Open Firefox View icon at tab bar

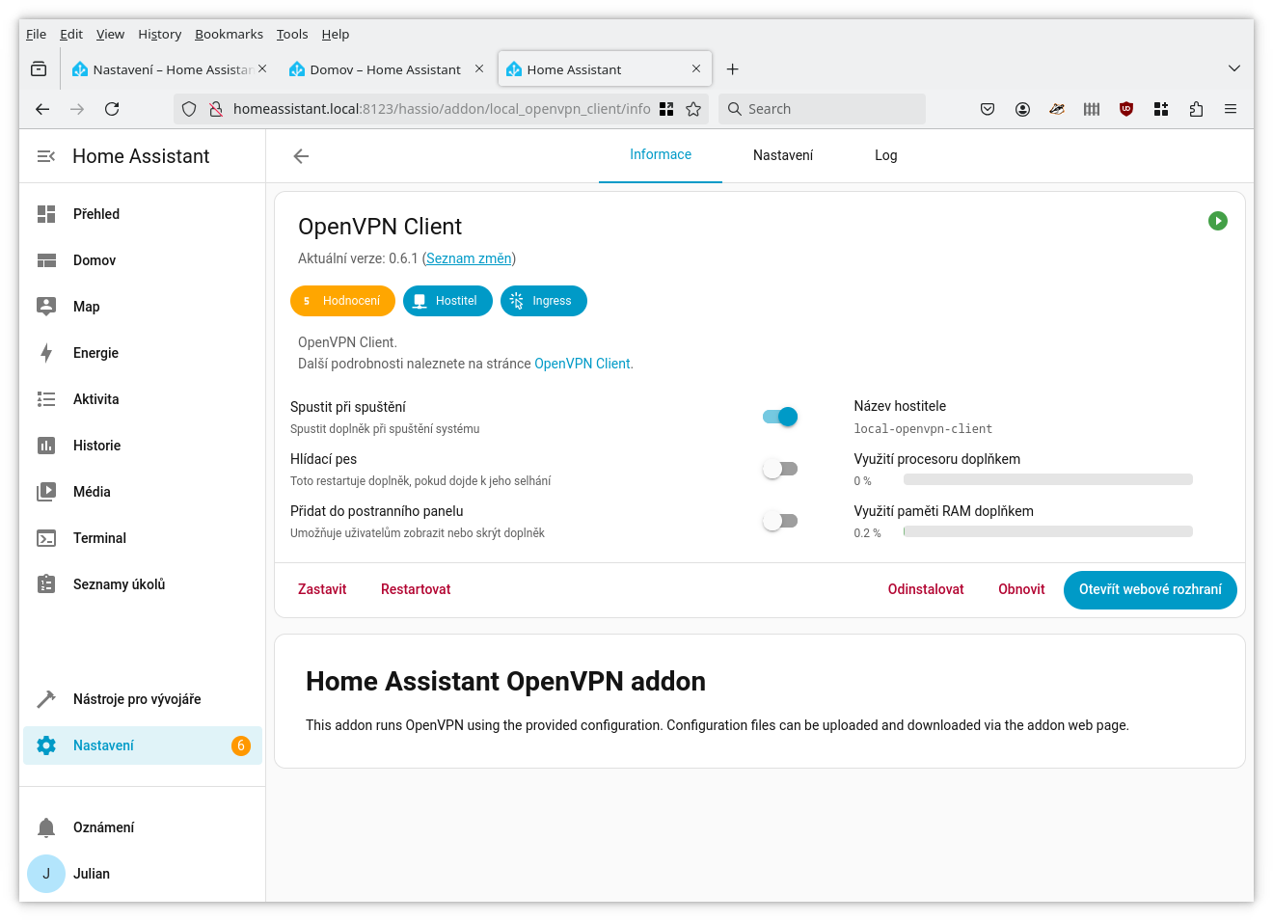pyautogui.click(x=39, y=68)
